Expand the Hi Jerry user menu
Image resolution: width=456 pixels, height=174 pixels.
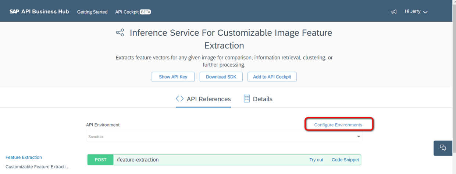[x=416, y=12]
